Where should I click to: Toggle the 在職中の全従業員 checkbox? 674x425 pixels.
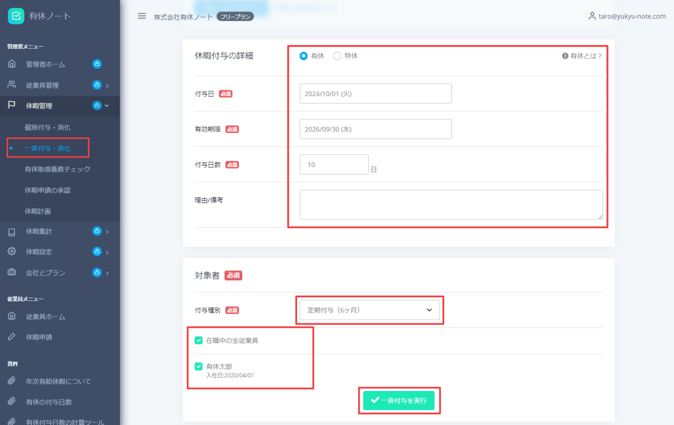pos(199,340)
